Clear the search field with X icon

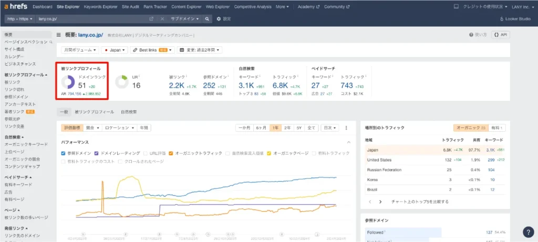(x=162, y=19)
